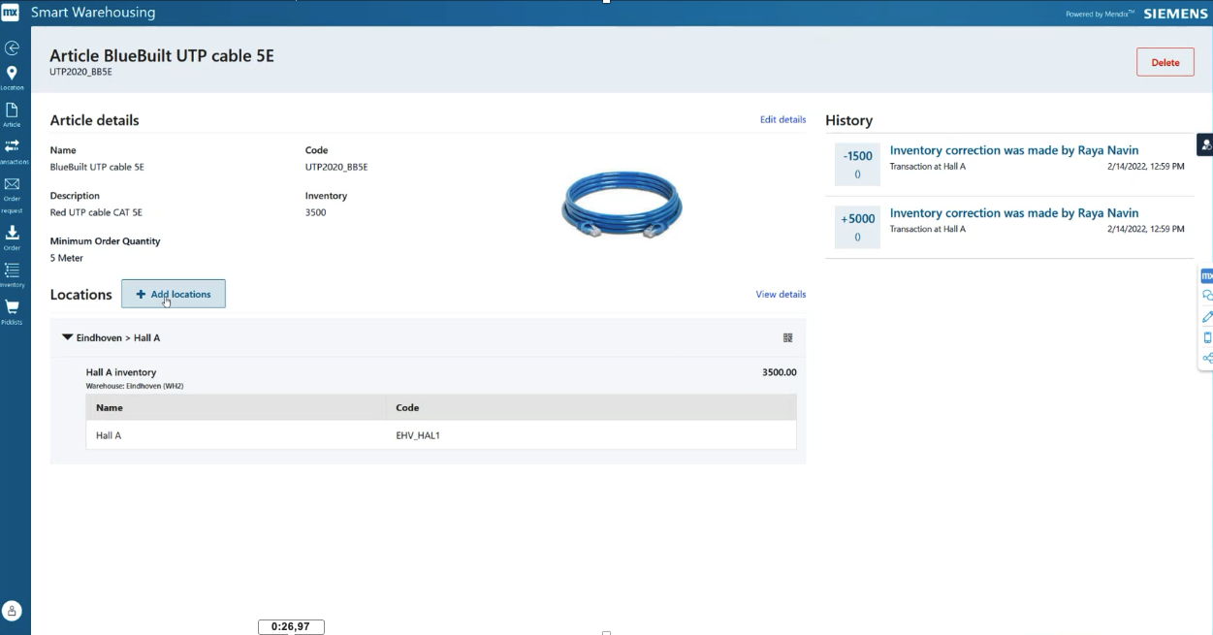
Task: Select the Article icon in the sidebar
Action: coord(12,112)
